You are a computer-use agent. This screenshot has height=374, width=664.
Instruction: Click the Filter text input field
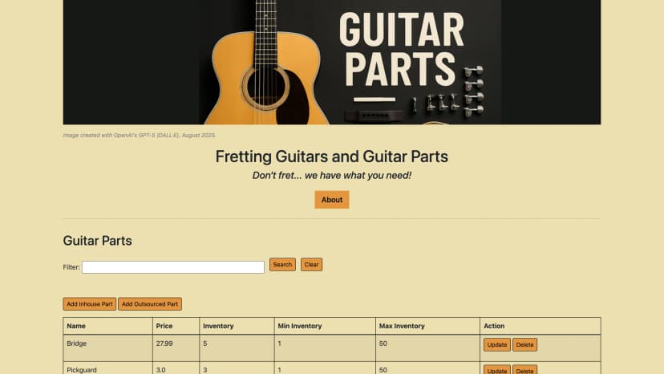click(172, 267)
